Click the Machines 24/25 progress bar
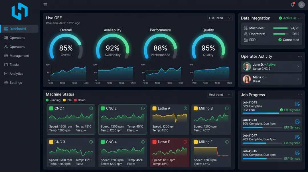308x172 pixels. pyautogui.click(x=281, y=28)
